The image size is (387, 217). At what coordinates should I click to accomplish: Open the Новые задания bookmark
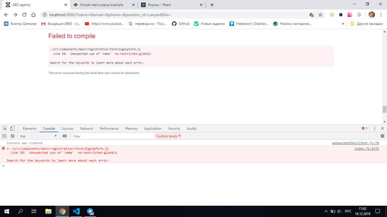tap(209, 24)
